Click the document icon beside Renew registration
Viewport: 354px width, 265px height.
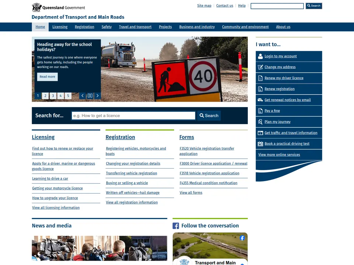pos(260,89)
